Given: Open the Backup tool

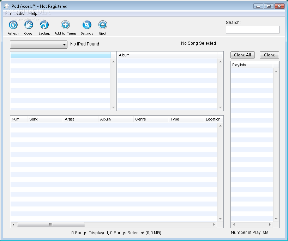Looking at the screenshot, I should point(44,25).
